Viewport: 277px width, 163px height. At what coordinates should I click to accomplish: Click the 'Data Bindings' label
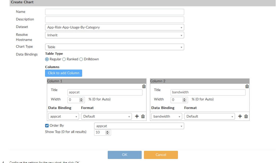click(27, 54)
